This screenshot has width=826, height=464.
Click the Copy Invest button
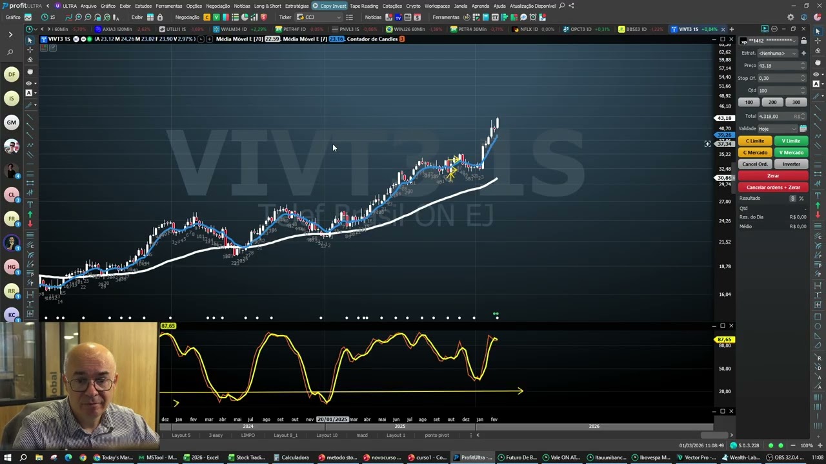(330, 6)
